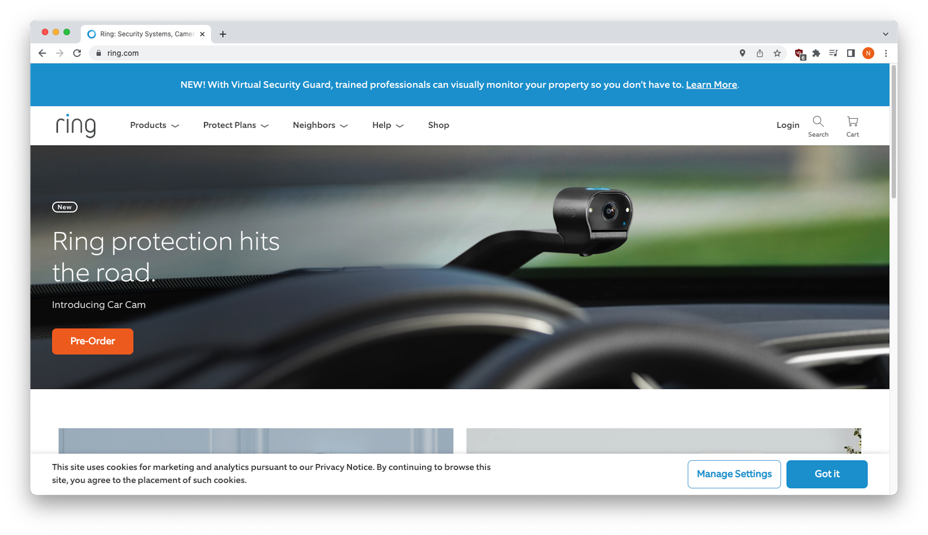Screen dimensions: 928x535
Task: Click the Pre-Order button
Action: click(x=93, y=341)
